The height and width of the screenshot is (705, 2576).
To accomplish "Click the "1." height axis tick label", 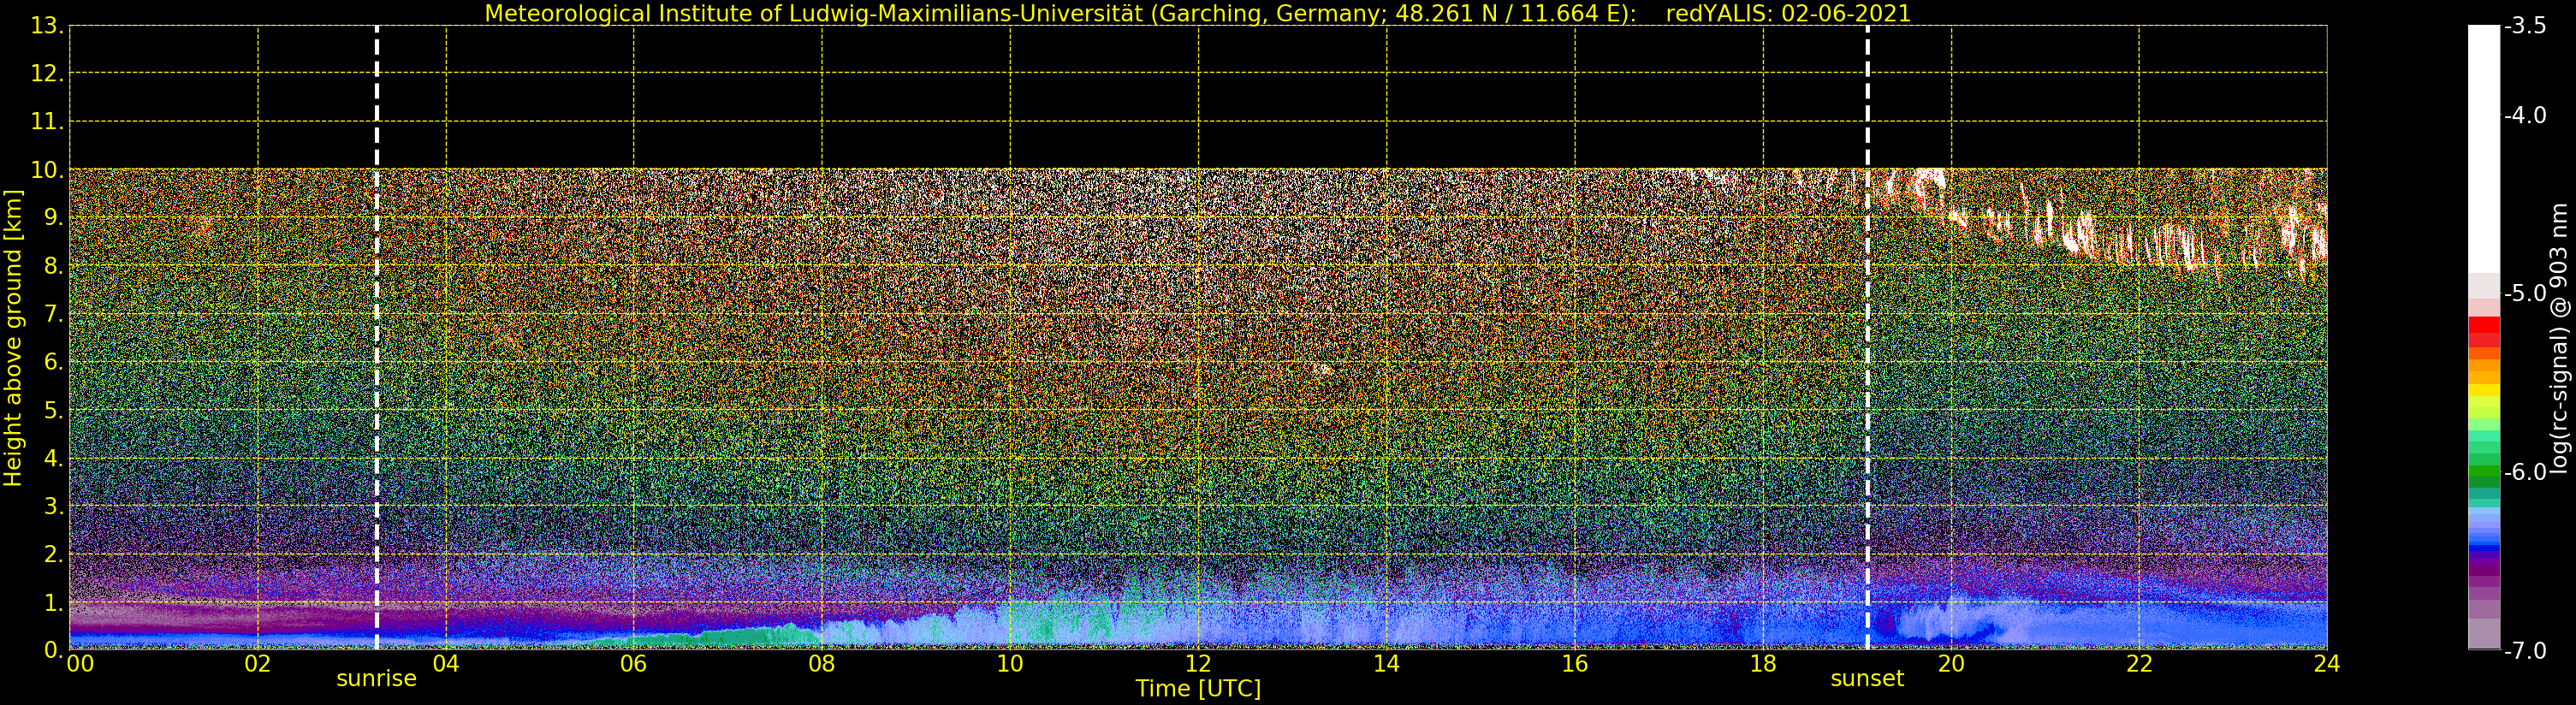I will tap(53, 603).
